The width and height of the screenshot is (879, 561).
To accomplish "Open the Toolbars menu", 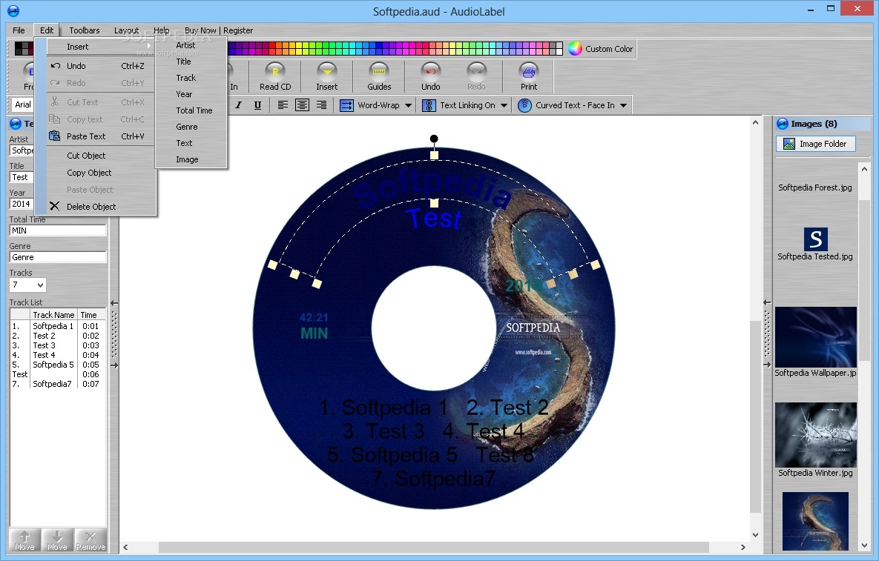I will coord(84,30).
